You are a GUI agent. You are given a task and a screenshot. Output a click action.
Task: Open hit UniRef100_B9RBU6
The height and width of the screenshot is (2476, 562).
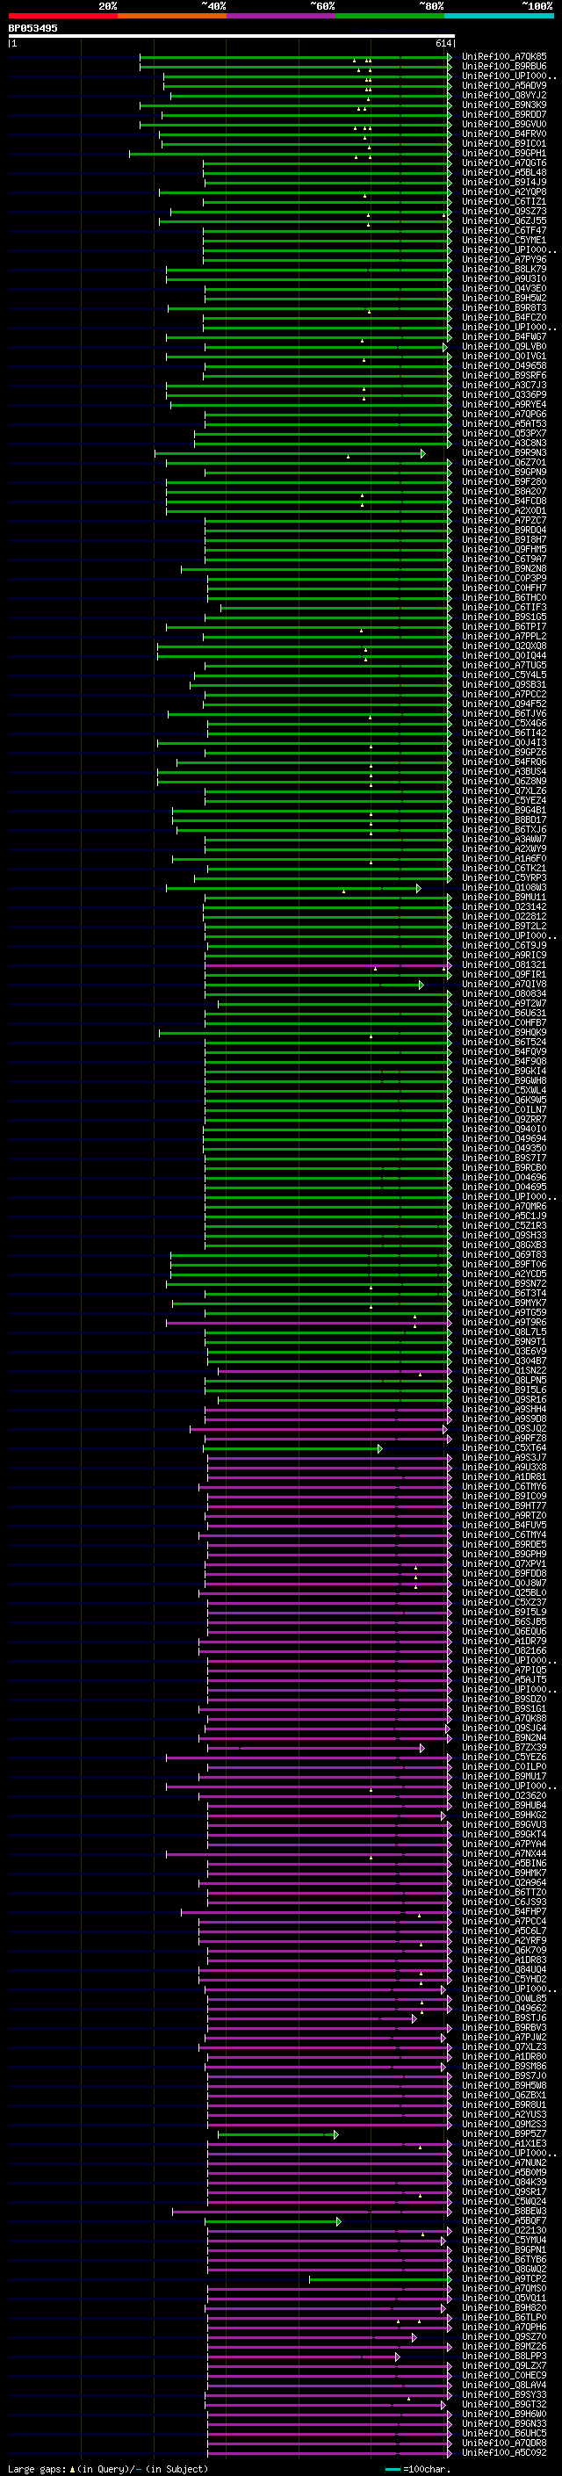pyautogui.click(x=503, y=67)
